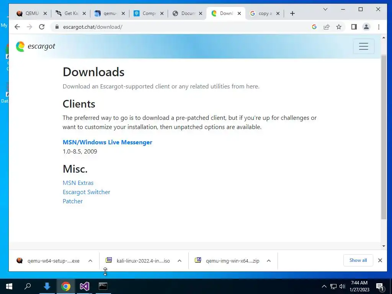
Task: Close the Compr tab
Action: [x=162, y=13]
